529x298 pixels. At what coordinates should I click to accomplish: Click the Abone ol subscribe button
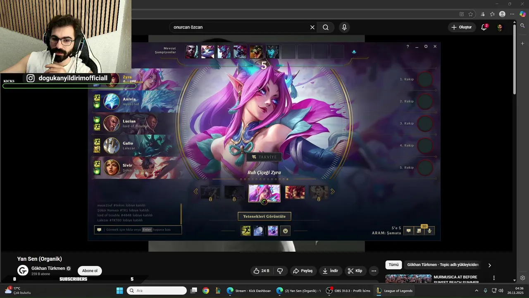coord(90,271)
